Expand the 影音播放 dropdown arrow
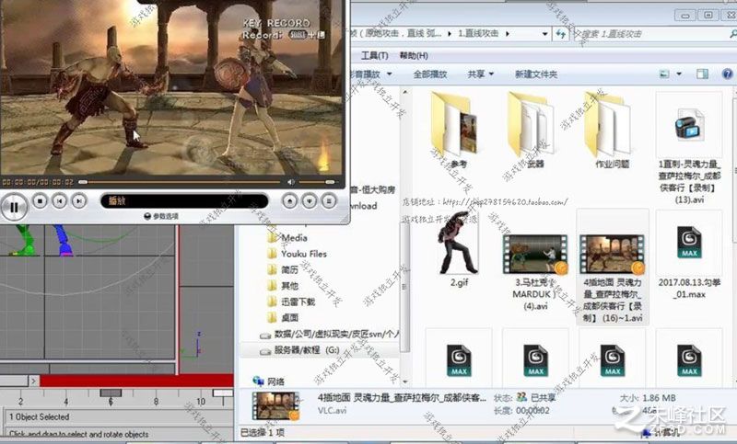The height and width of the screenshot is (444, 737). pyautogui.click(x=389, y=74)
